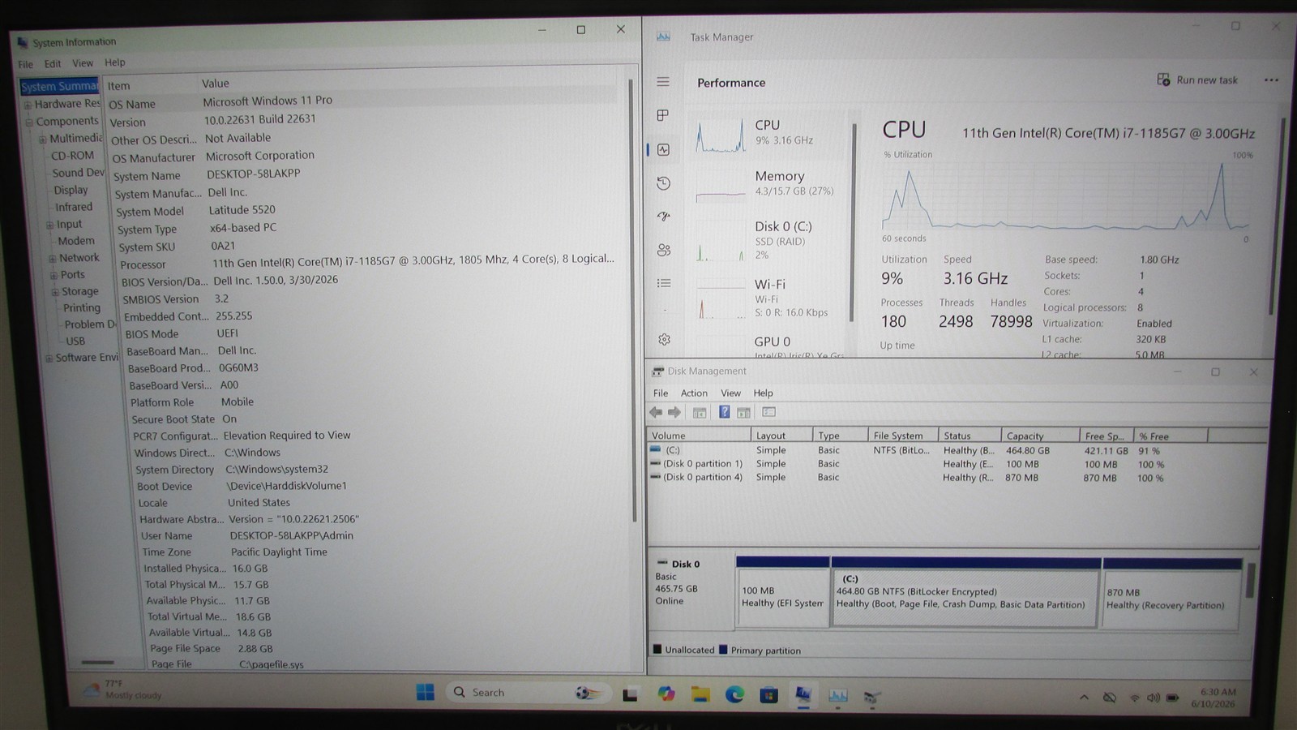Expand Hardware Resources tree node
This screenshot has height=730, width=1297.
coord(28,105)
